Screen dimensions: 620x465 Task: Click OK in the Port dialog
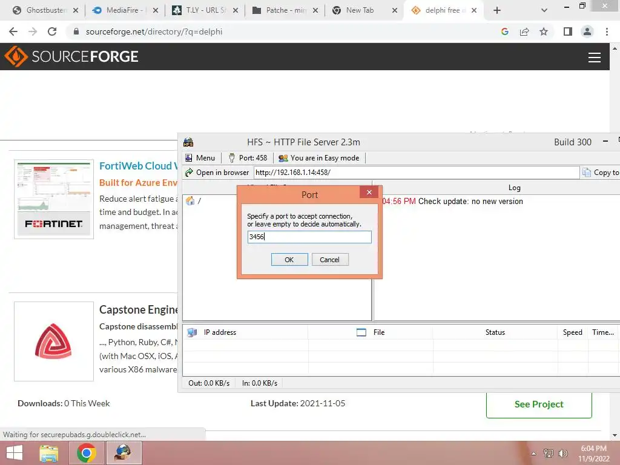point(289,259)
